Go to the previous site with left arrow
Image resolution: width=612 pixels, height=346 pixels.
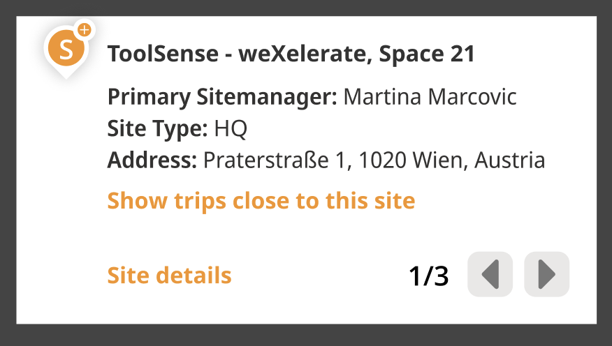490,274
